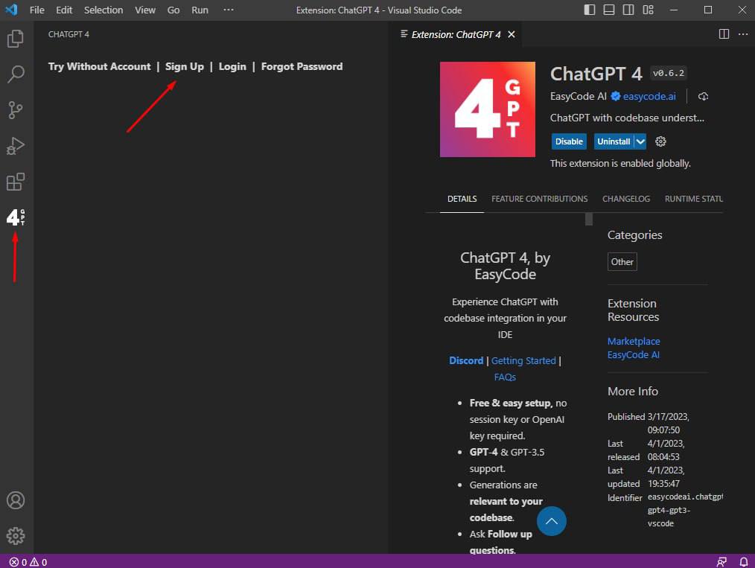Click the v0.6.2 version badge
This screenshot has height=568, width=755.
point(669,73)
